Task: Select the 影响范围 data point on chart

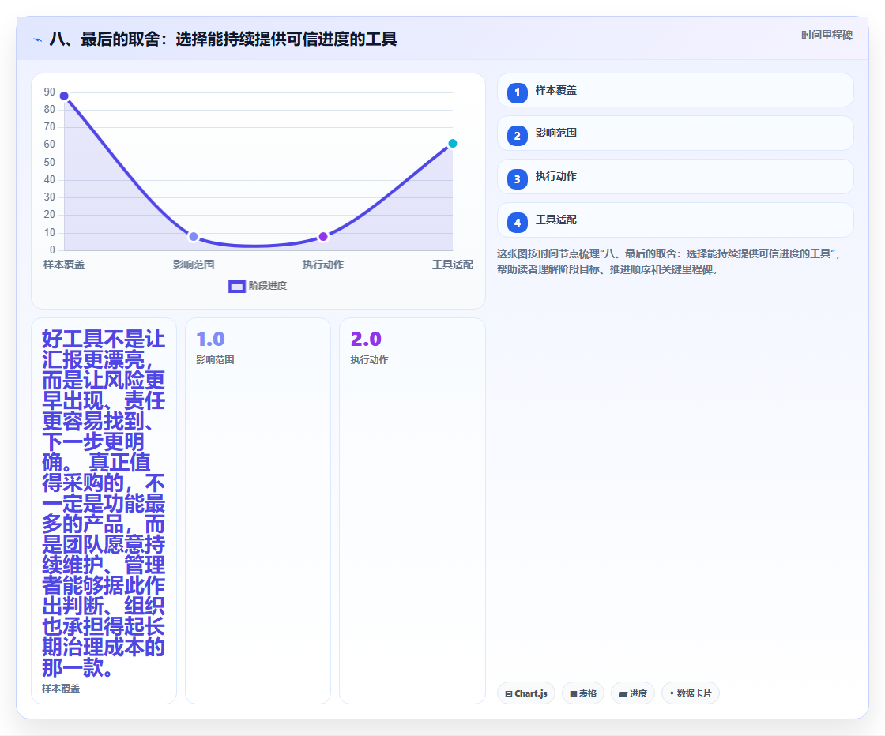Action: [x=194, y=236]
